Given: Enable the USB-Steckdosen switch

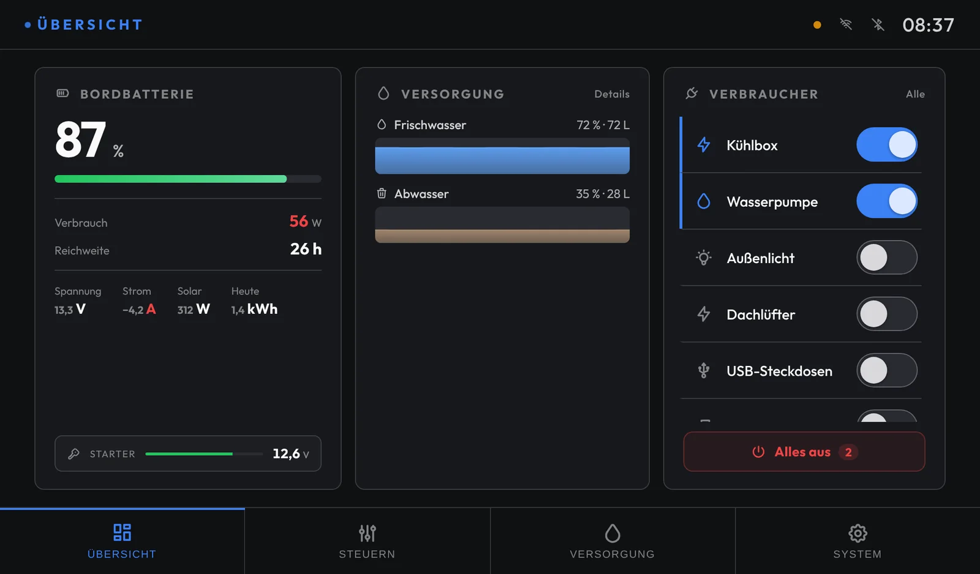Looking at the screenshot, I should pos(887,370).
